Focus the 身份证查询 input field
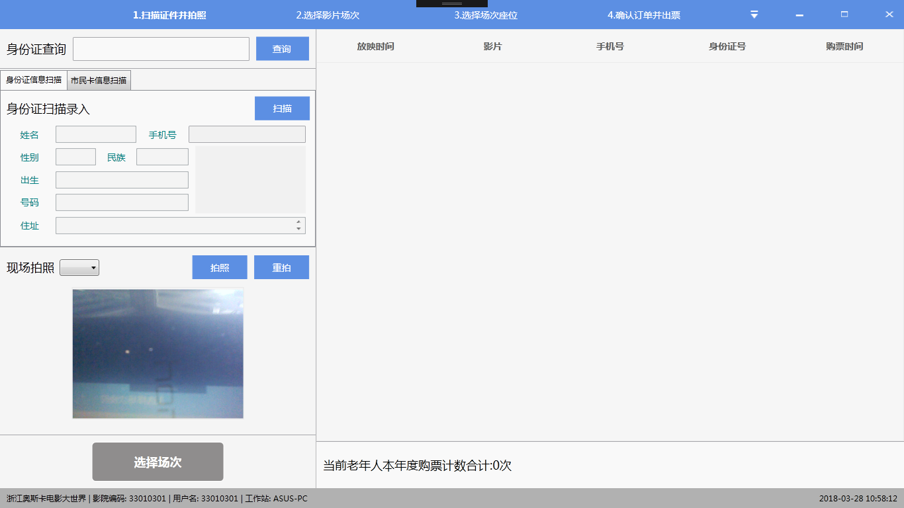This screenshot has width=904, height=508. click(161, 49)
